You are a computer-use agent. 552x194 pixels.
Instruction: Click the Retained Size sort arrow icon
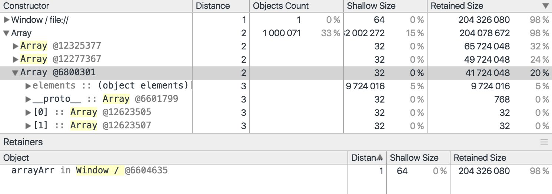[x=545, y=6]
